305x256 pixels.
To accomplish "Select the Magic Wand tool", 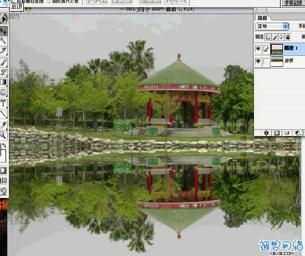I will [x=3, y=41].
